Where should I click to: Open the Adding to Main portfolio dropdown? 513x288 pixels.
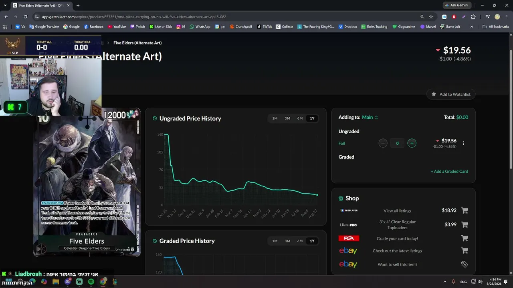point(370,117)
